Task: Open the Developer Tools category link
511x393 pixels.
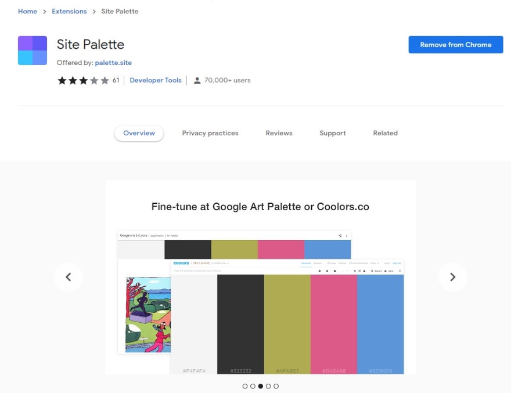Action: [x=156, y=80]
